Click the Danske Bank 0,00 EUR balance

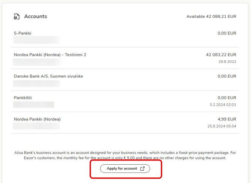point(227,76)
